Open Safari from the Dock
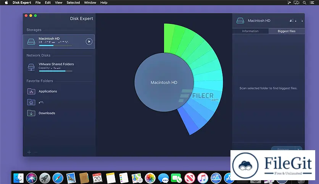Screen dimensions: 319x184 point(58,178)
